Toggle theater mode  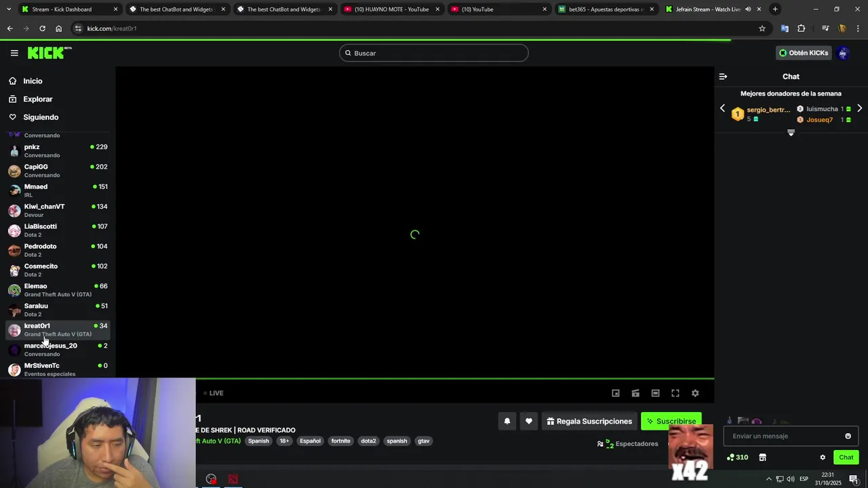(655, 393)
